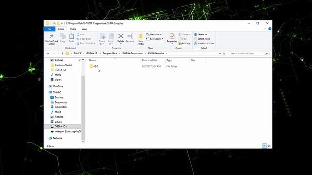Click the Edit command in Open group
The image size is (312, 175).
183,39
